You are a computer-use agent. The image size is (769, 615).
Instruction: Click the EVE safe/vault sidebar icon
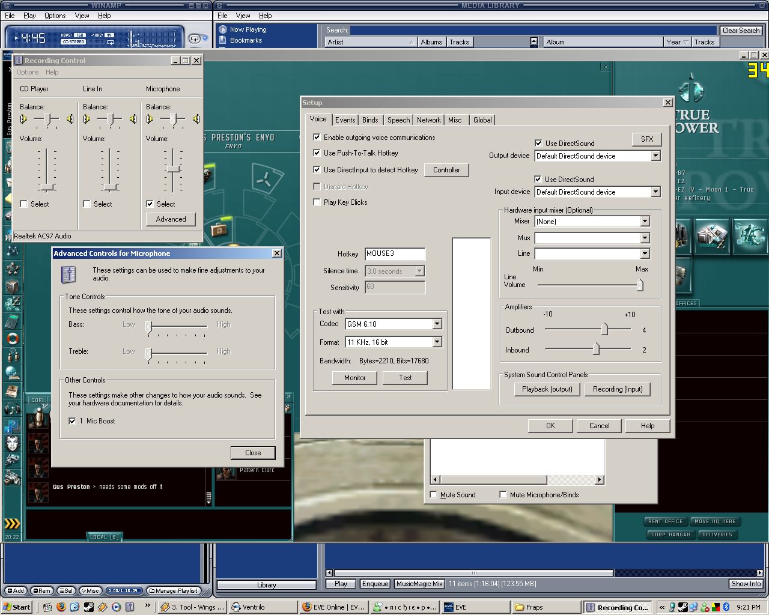pos(12,286)
